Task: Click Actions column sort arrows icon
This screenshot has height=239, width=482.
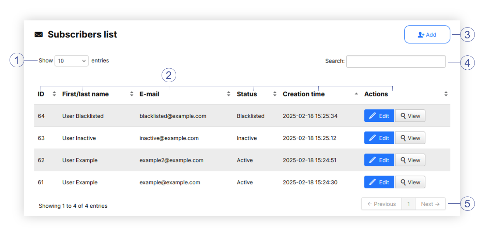Action: point(446,94)
